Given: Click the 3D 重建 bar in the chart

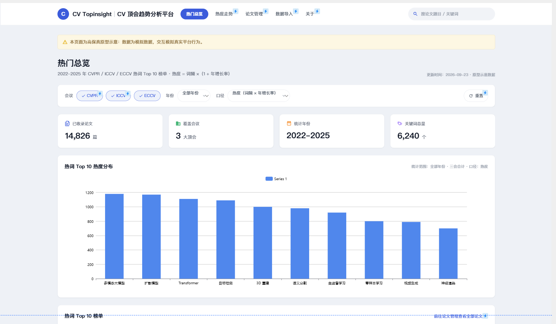Looking at the screenshot, I should (x=263, y=243).
